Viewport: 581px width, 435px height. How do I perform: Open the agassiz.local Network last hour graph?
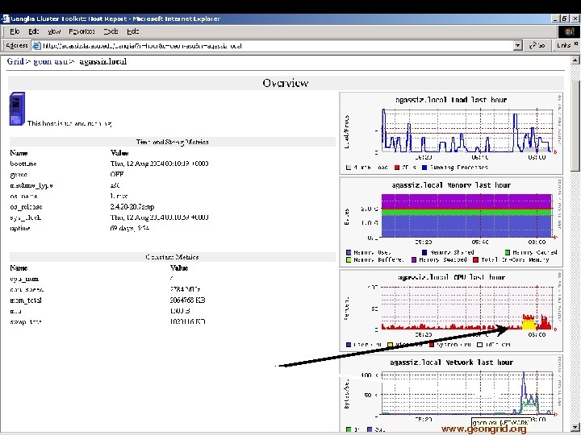pyautogui.click(x=451, y=394)
